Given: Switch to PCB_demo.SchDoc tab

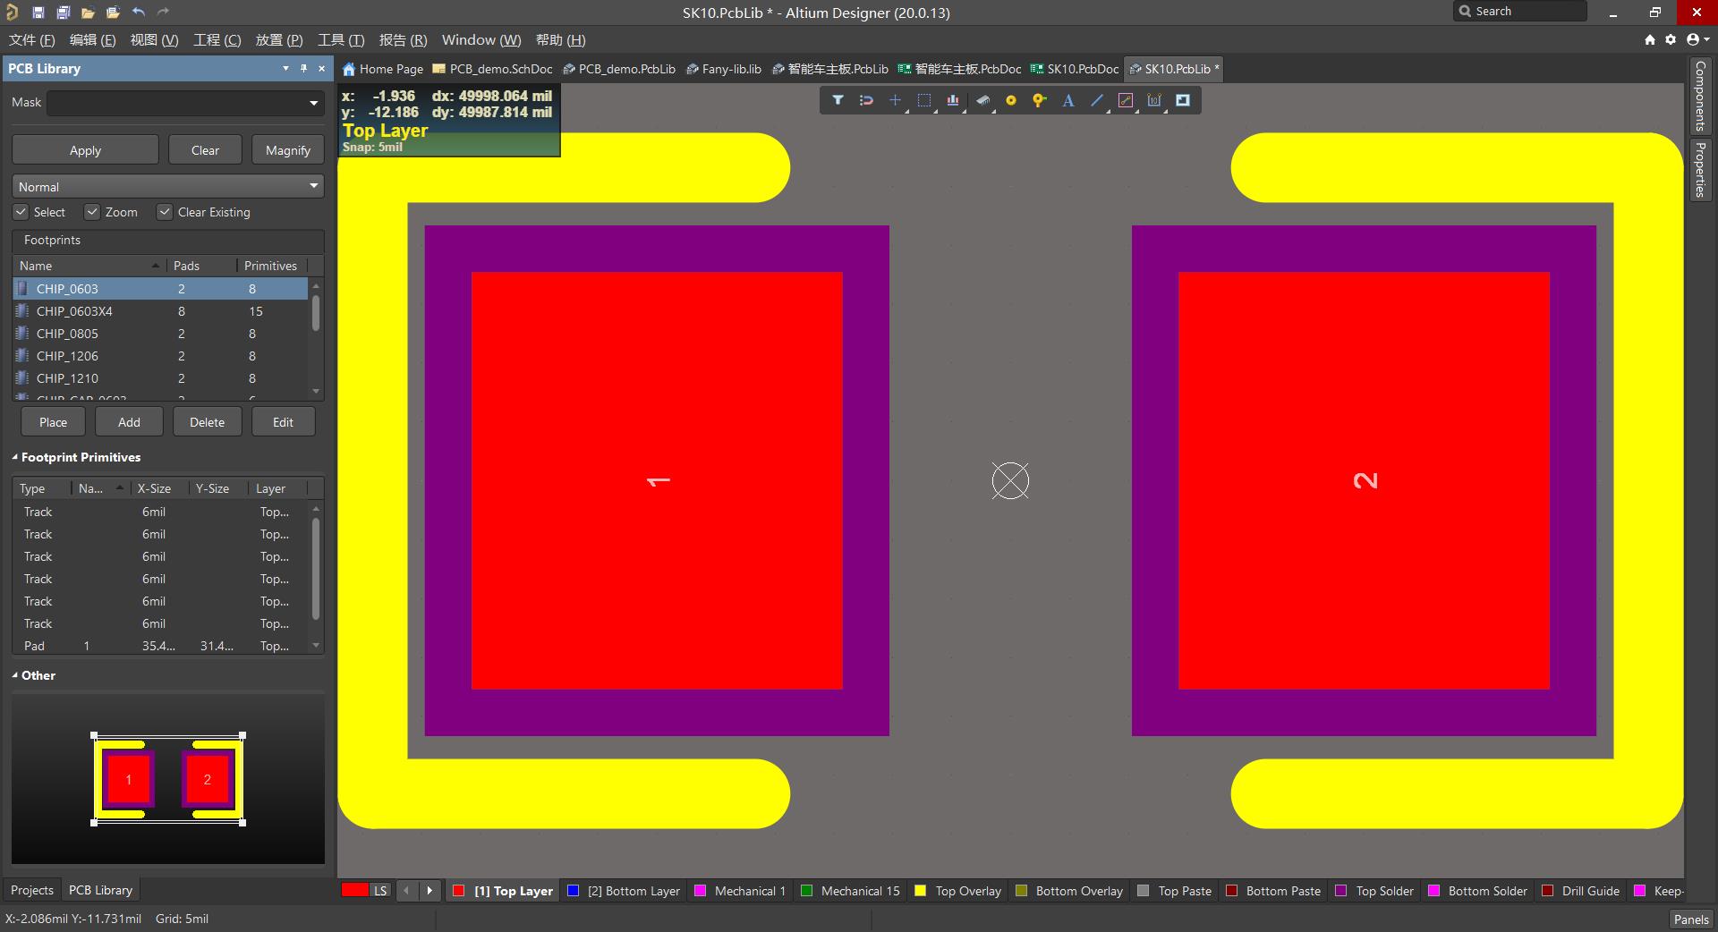Looking at the screenshot, I should point(492,69).
